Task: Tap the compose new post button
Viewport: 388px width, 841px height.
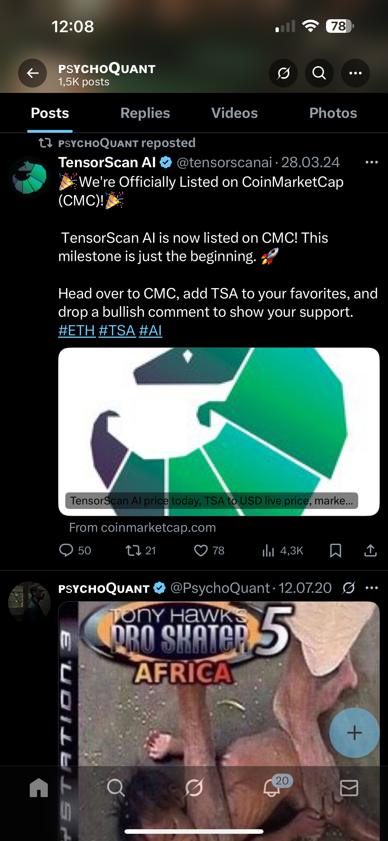Action: [x=354, y=733]
